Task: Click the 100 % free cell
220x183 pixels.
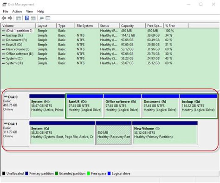Action: (x=170, y=31)
